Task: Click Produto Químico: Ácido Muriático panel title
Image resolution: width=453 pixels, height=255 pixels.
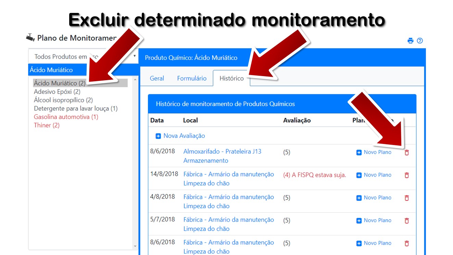Action: click(191, 58)
